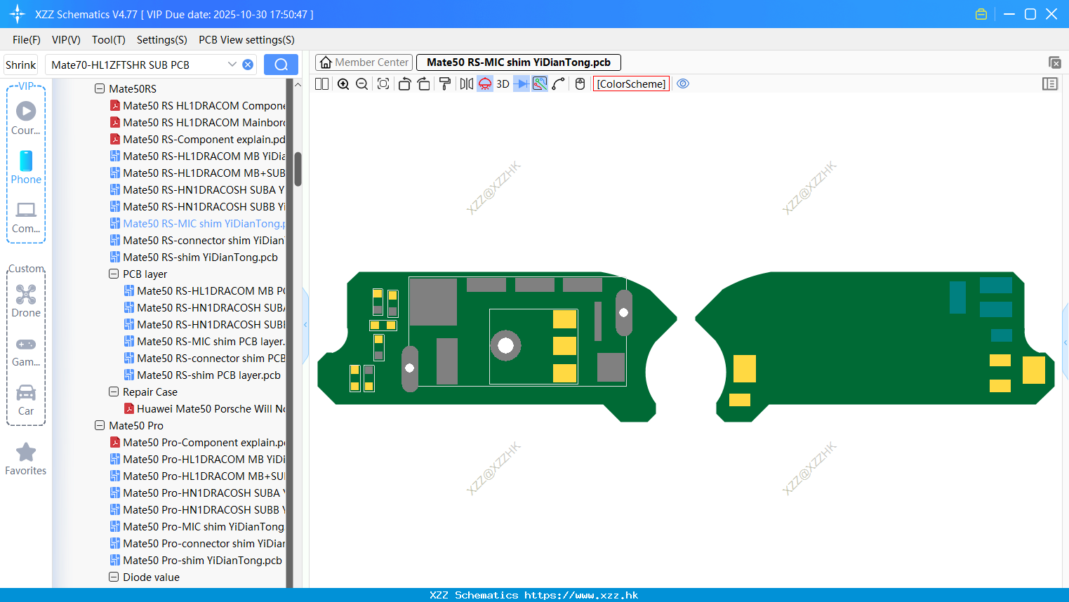Select the Car category
Image resolution: width=1069 pixels, height=602 pixels.
[26, 399]
